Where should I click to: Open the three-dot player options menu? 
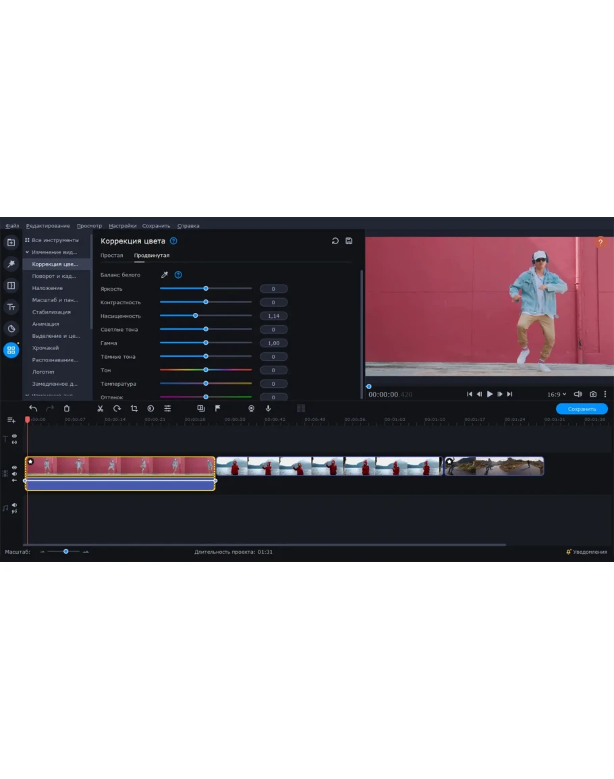605,395
